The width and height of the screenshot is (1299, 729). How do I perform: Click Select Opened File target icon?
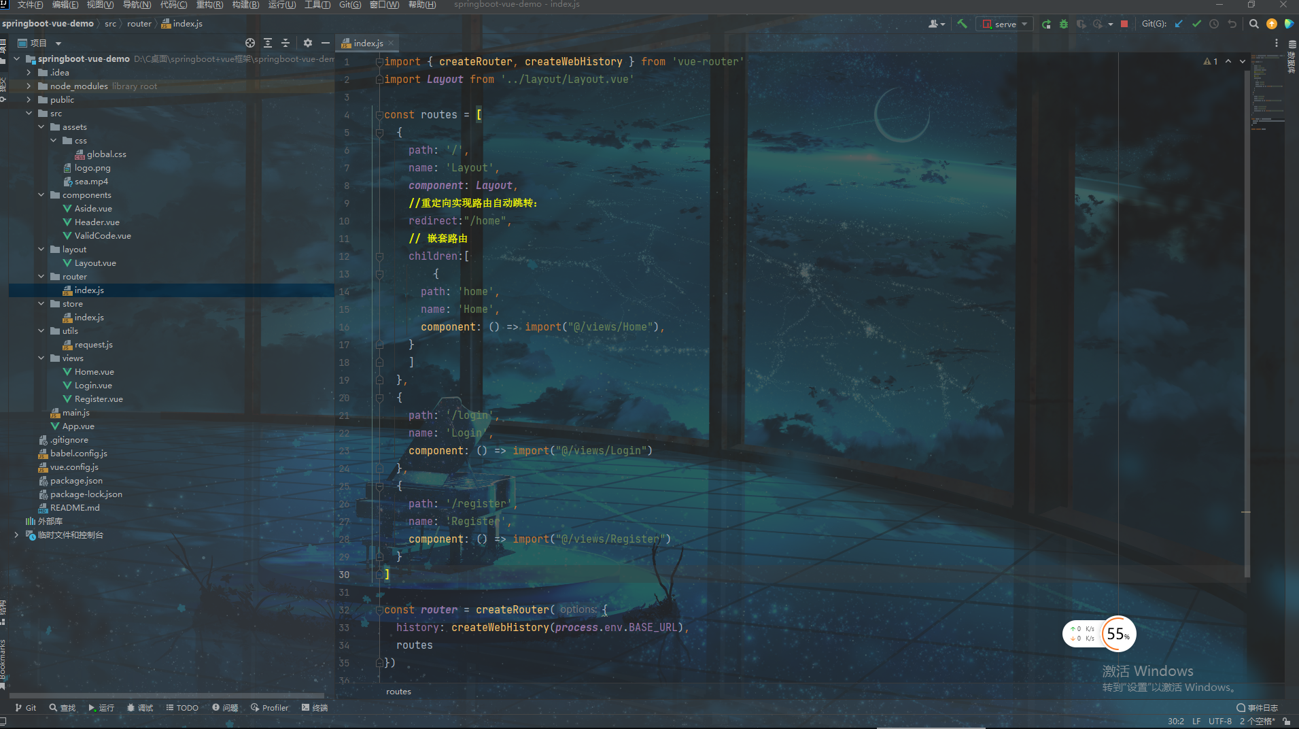click(250, 43)
